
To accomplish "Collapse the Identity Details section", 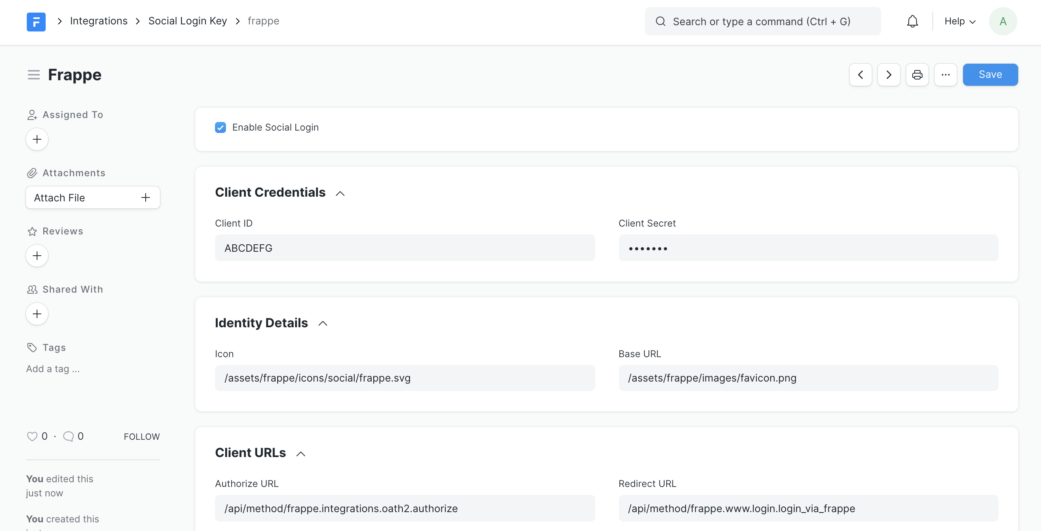I will coord(322,323).
